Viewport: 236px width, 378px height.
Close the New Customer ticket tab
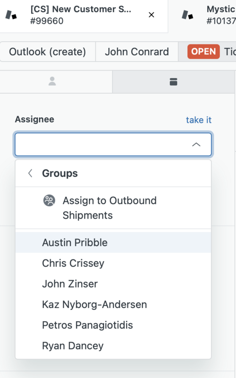pos(152,15)
